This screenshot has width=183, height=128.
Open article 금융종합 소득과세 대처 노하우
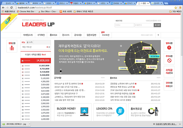pos(122,84)
